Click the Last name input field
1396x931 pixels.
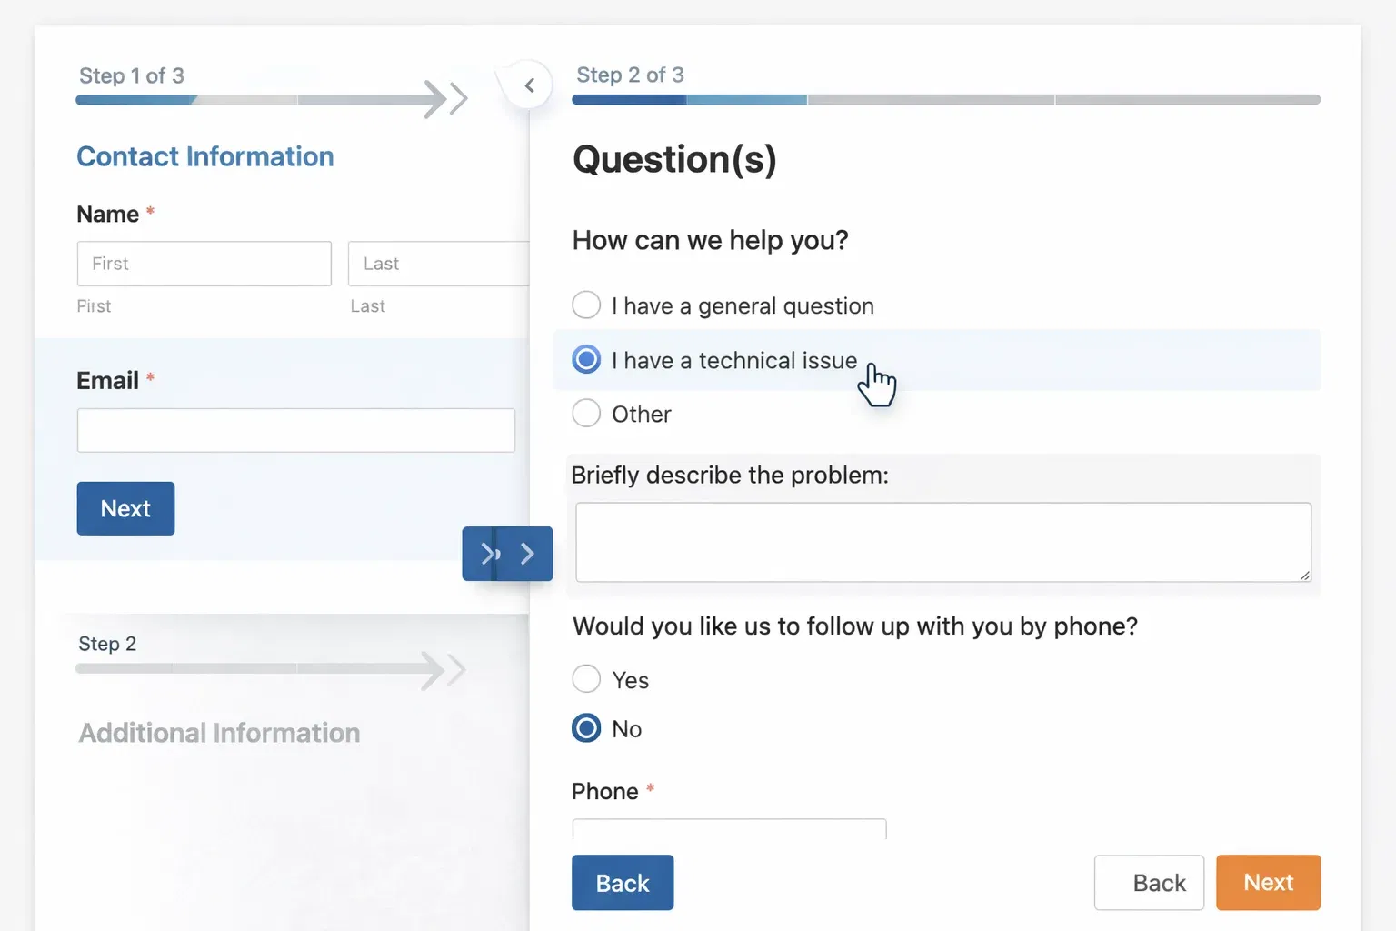point(439,264)
